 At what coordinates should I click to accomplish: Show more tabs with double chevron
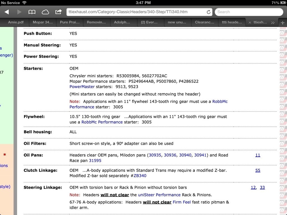273,22
